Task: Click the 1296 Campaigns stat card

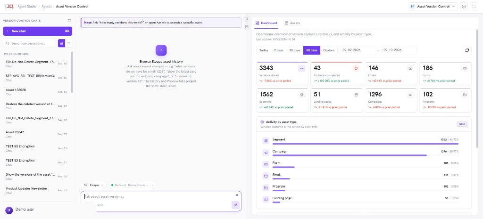Action: click(391, 100)
